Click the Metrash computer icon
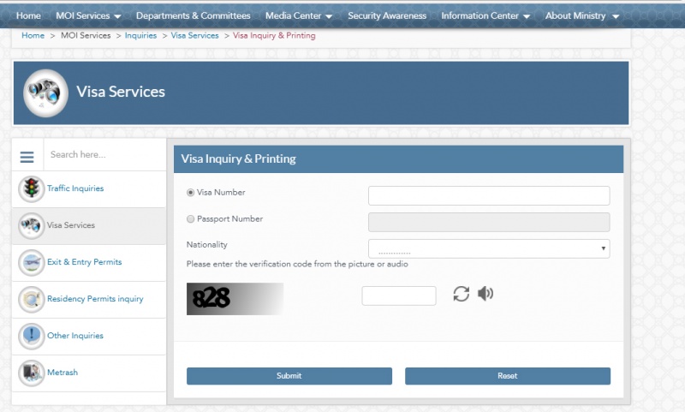The width and height of the screenshot is (685, 412). coord(32,373)
